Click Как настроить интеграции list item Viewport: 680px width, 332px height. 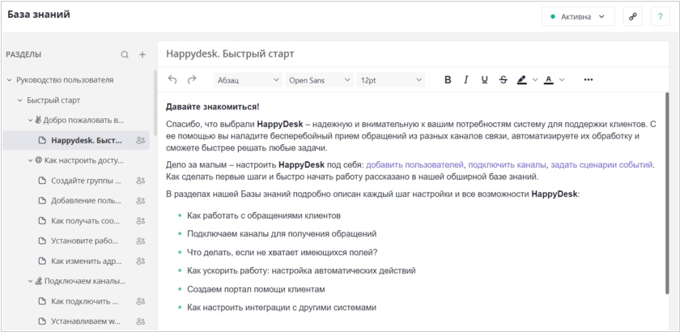282,308
